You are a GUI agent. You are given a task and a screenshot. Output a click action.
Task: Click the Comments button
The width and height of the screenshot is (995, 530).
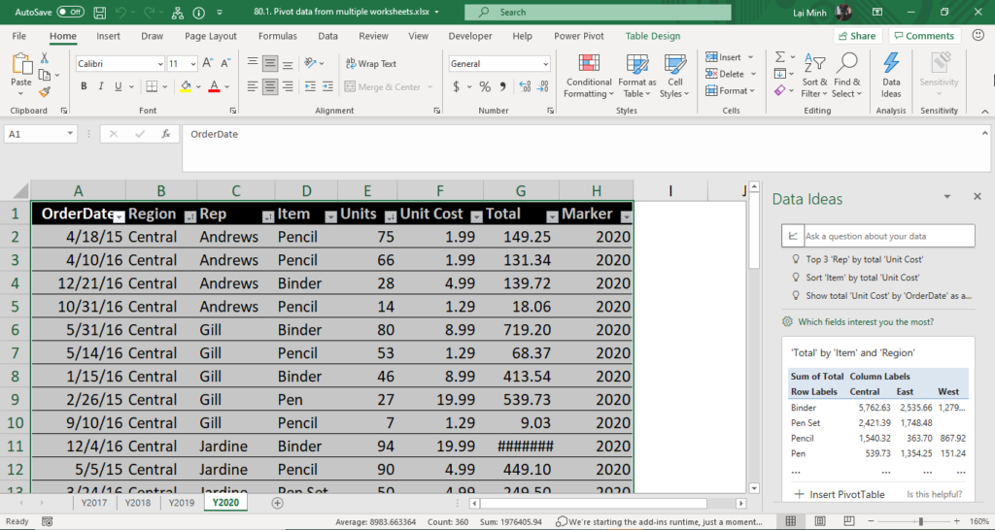click(924, 36)
